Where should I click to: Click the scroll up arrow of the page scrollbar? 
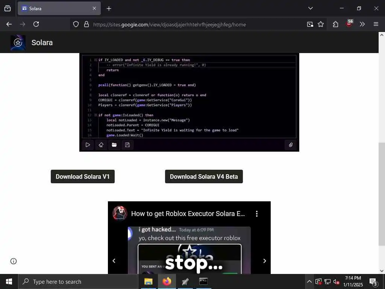tap(382, 35)
